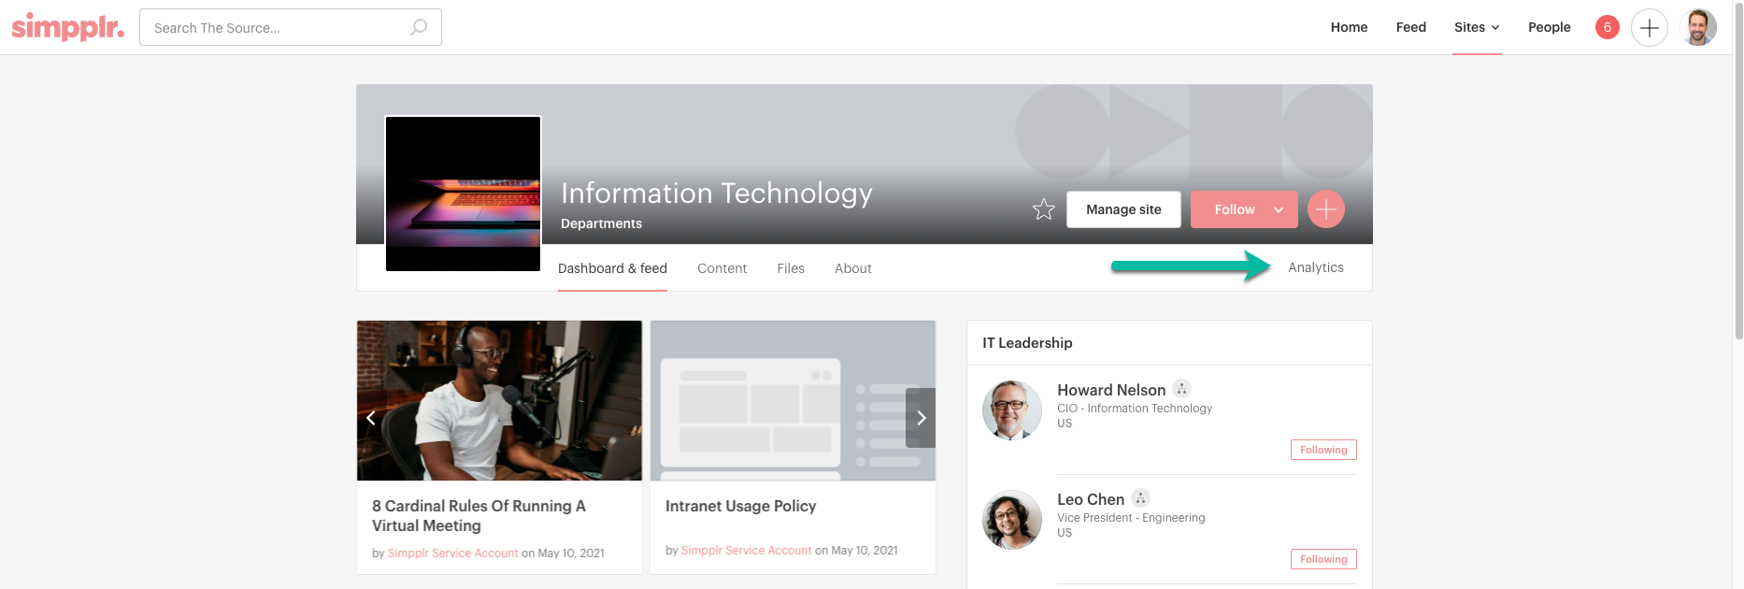Expand the Follow options chevron
Screen dimensions: 1744x589
click(1279, 209)
